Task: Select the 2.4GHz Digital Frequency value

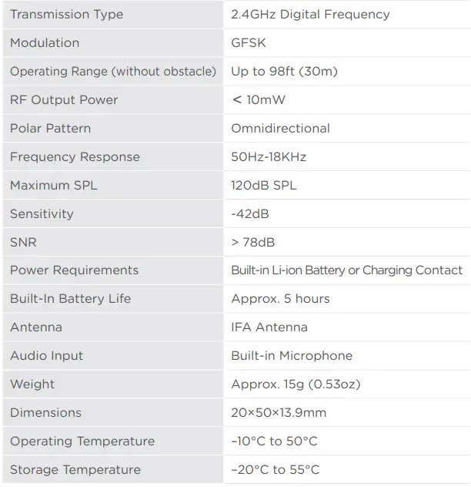Action: (310, 15)
